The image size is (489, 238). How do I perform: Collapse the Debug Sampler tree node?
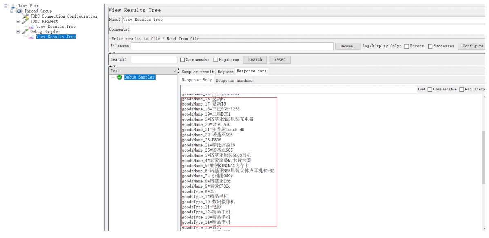pos(18,31)
